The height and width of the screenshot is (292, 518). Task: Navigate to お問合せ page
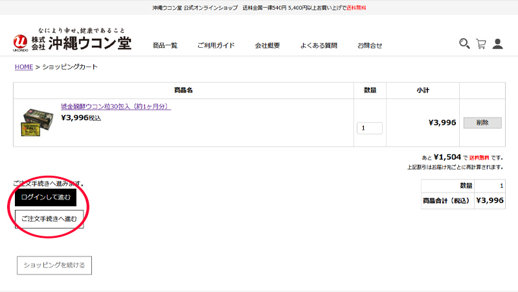pos(370,45)
